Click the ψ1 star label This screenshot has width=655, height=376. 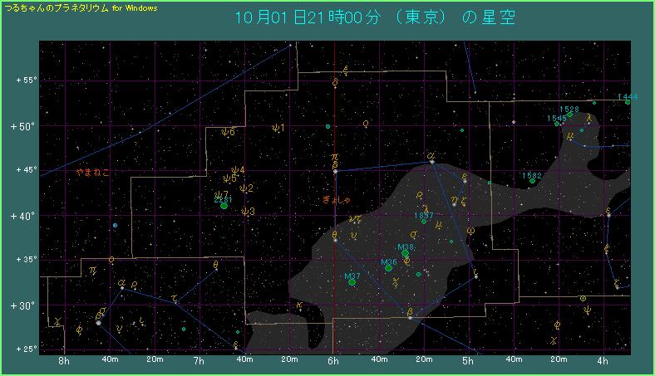[x=278, y=128]
